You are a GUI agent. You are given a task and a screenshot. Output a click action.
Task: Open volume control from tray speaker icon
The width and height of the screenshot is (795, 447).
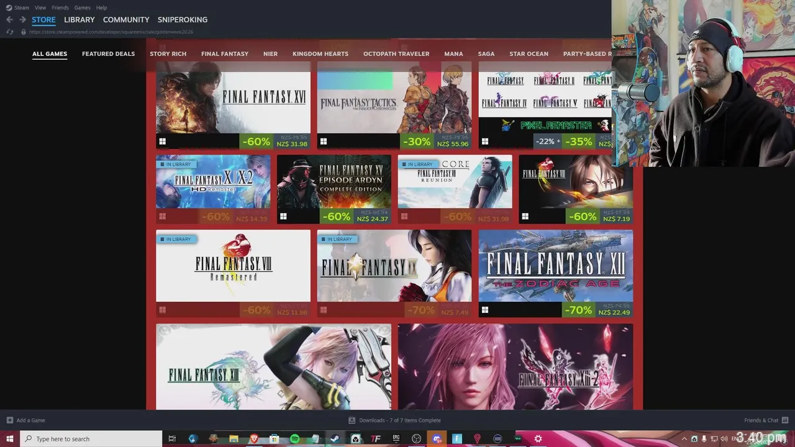[x=724, y=439]
